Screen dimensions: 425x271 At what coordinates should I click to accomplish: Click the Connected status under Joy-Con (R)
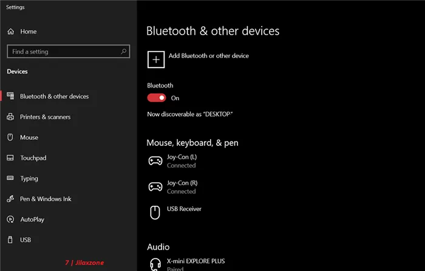click(x=181, y=191)
